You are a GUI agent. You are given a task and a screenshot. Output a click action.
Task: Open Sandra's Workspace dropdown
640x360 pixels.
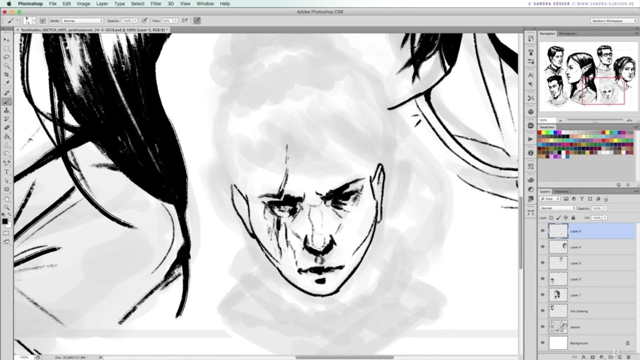[614, 21]
